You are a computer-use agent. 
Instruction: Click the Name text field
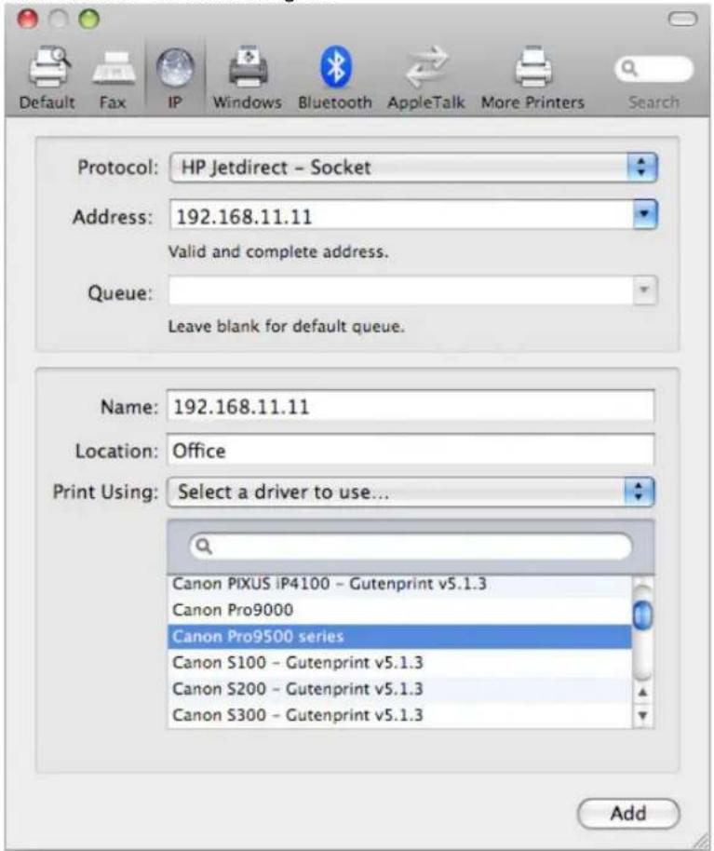tap(411, 406)
